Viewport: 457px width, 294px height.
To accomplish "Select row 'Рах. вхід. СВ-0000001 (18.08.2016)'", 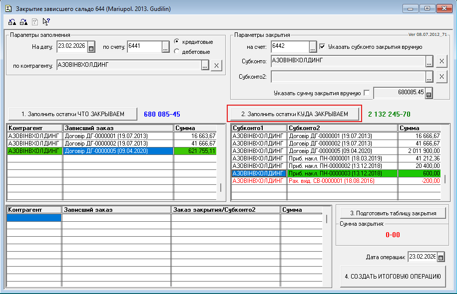I will tap(342, 180).
